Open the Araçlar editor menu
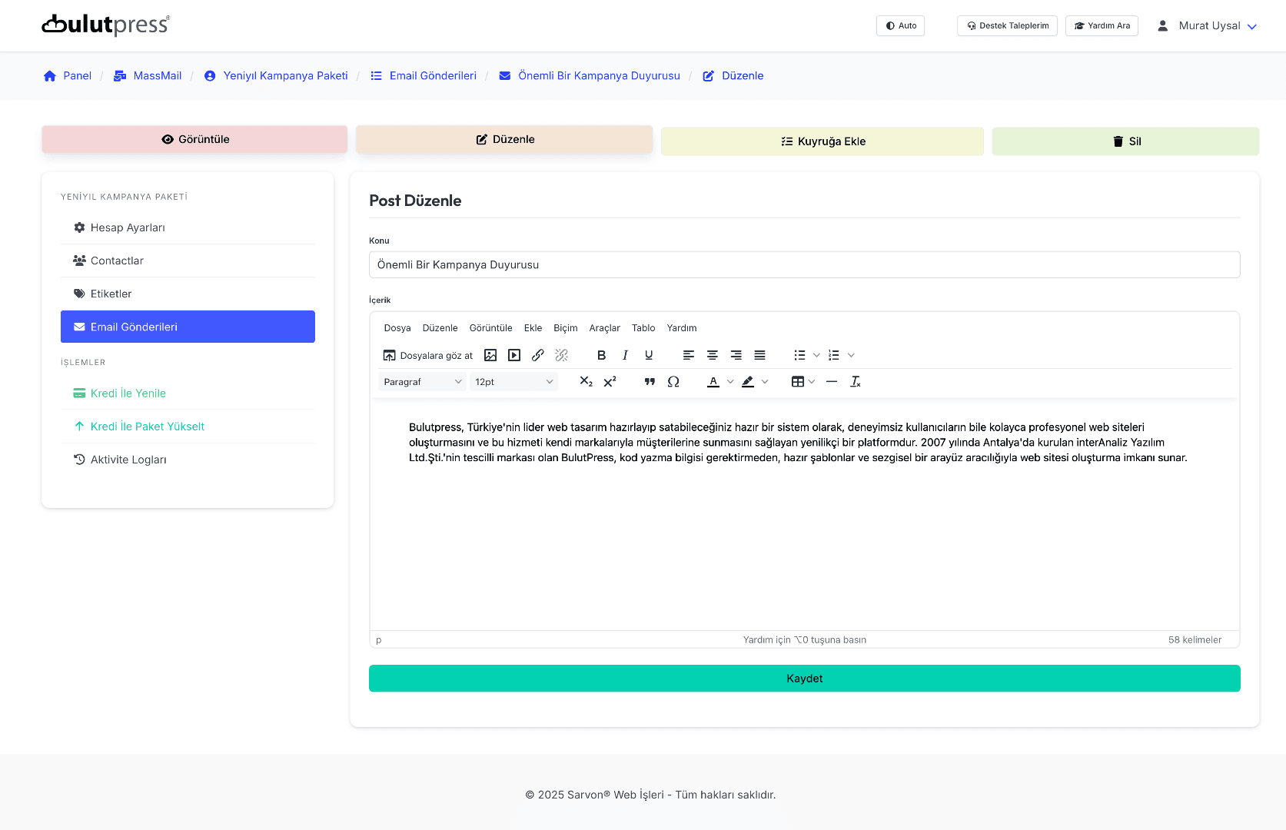Viewport: 1286px width, 830px height. [604, 328]
